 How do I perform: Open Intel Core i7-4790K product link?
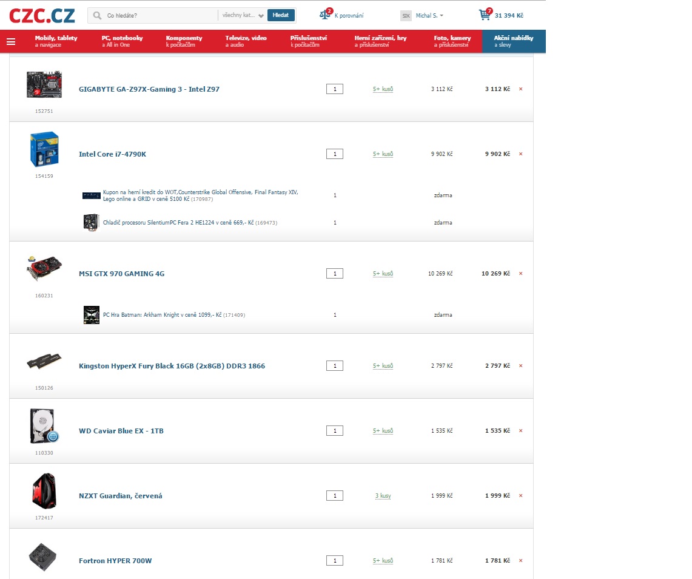coord(113,154)
